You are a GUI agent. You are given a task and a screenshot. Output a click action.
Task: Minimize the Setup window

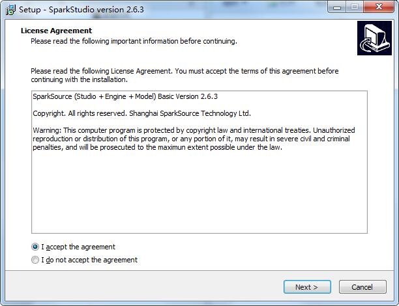[x=338, y=8]
